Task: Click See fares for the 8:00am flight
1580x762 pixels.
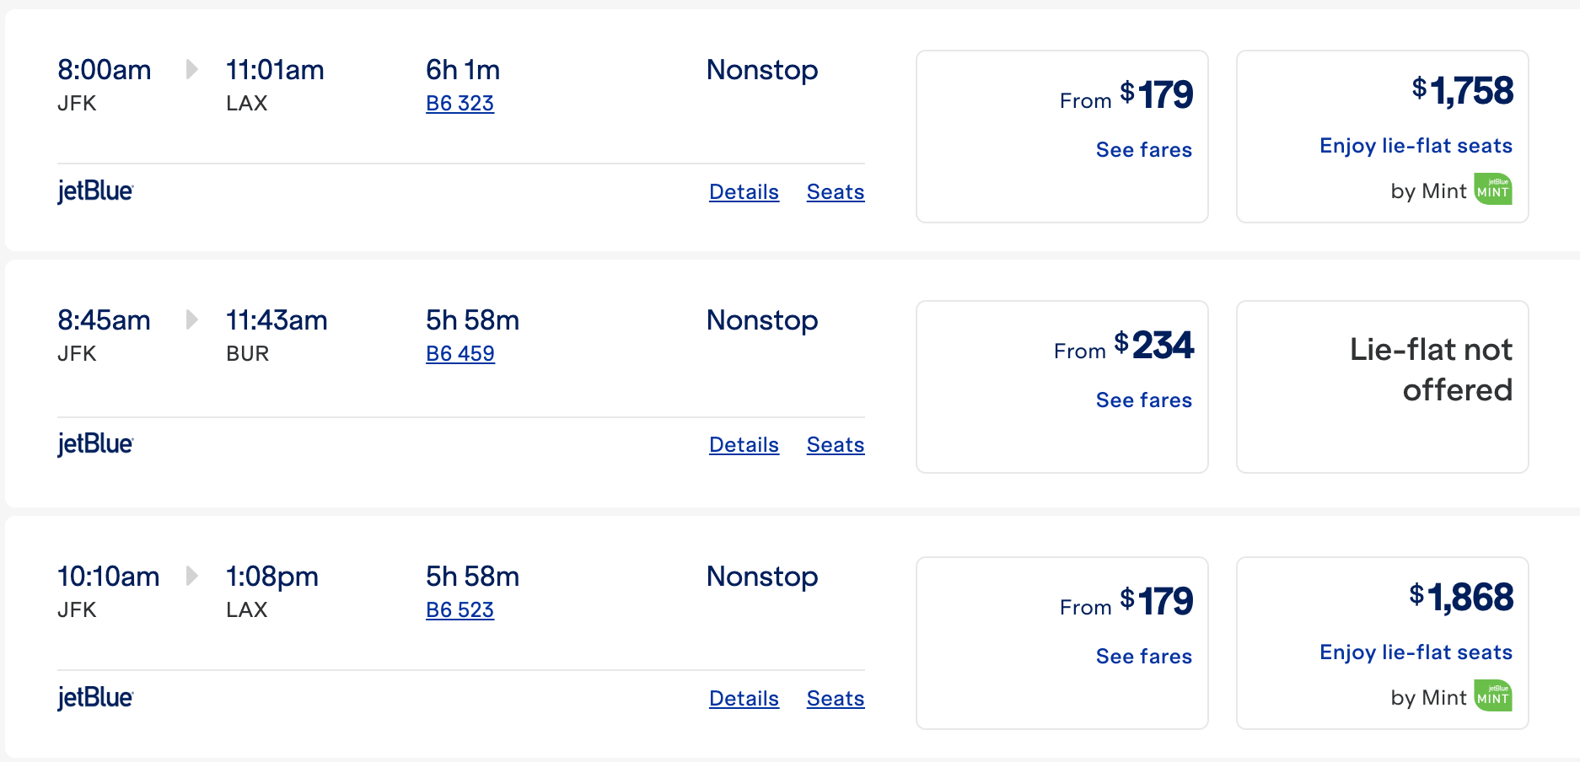Action: tap(1143, 149)
